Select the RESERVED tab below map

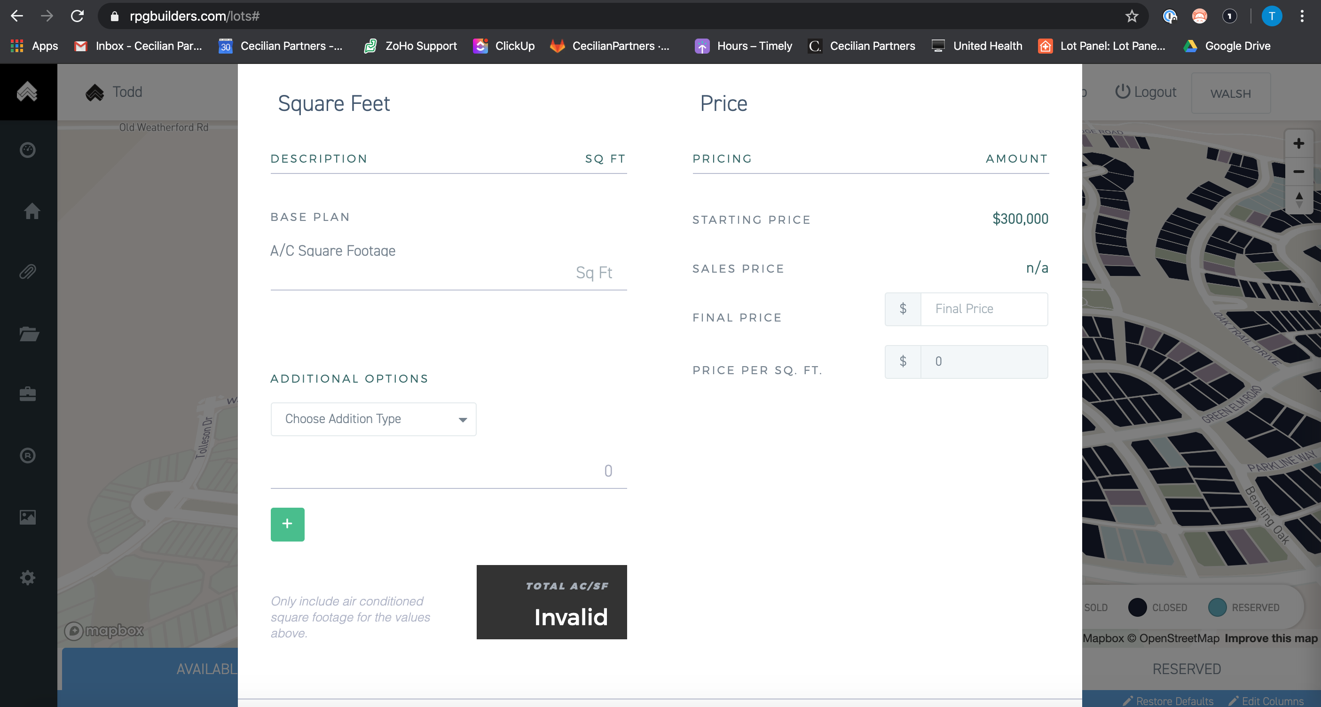pyautogui.click(x=1186, y=668)
